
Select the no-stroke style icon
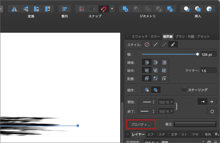pyautogui.click(x=147, y=45)
